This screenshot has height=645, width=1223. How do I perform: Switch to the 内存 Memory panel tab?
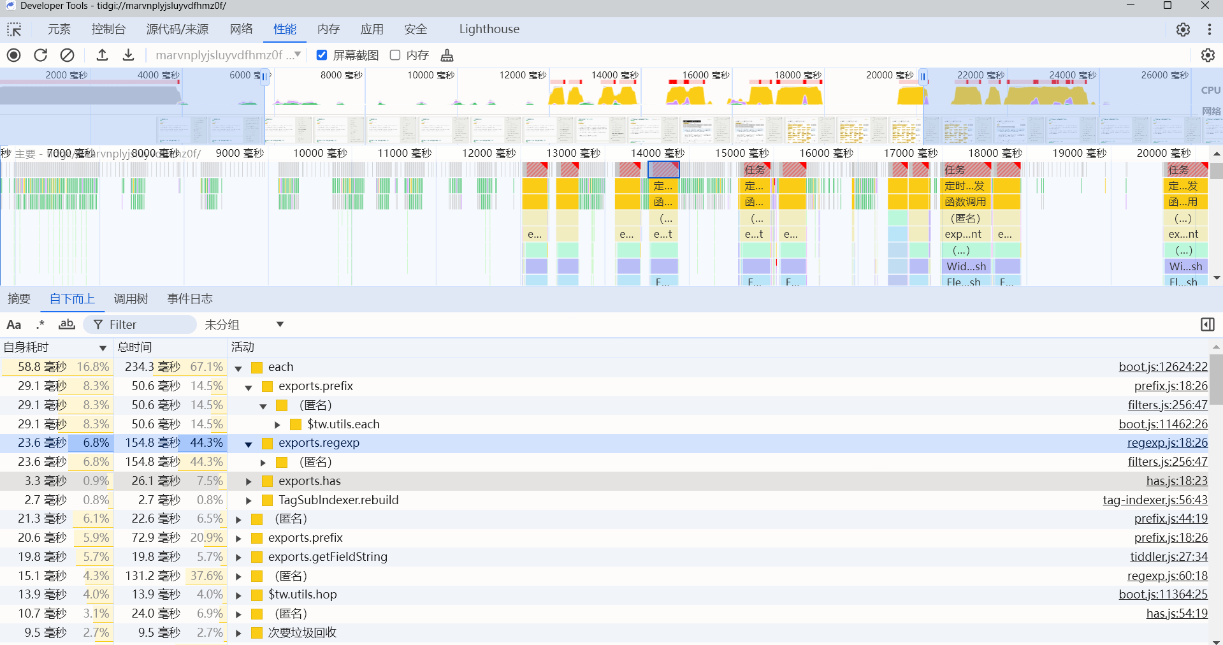click(x=328, y=29)
